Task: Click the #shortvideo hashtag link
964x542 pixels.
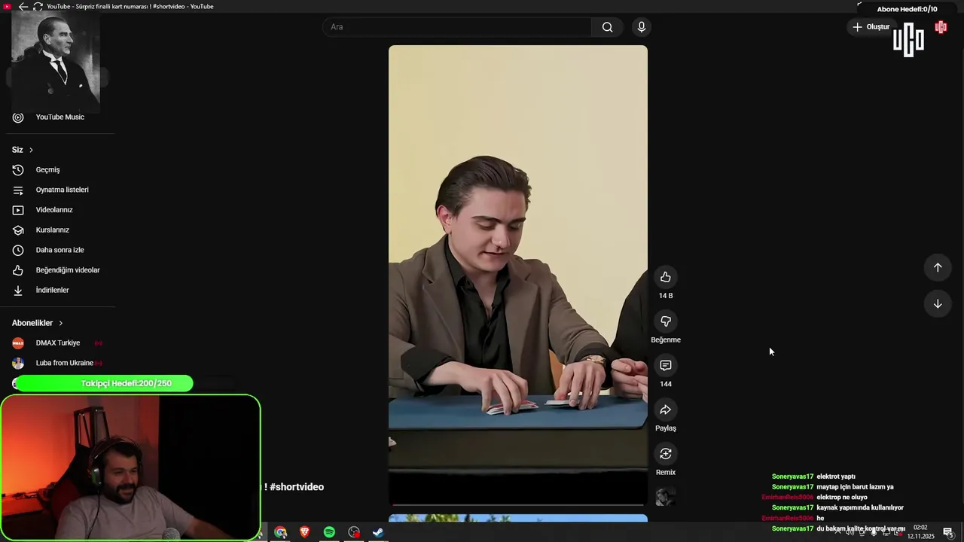Action: [x=297, y=487]
